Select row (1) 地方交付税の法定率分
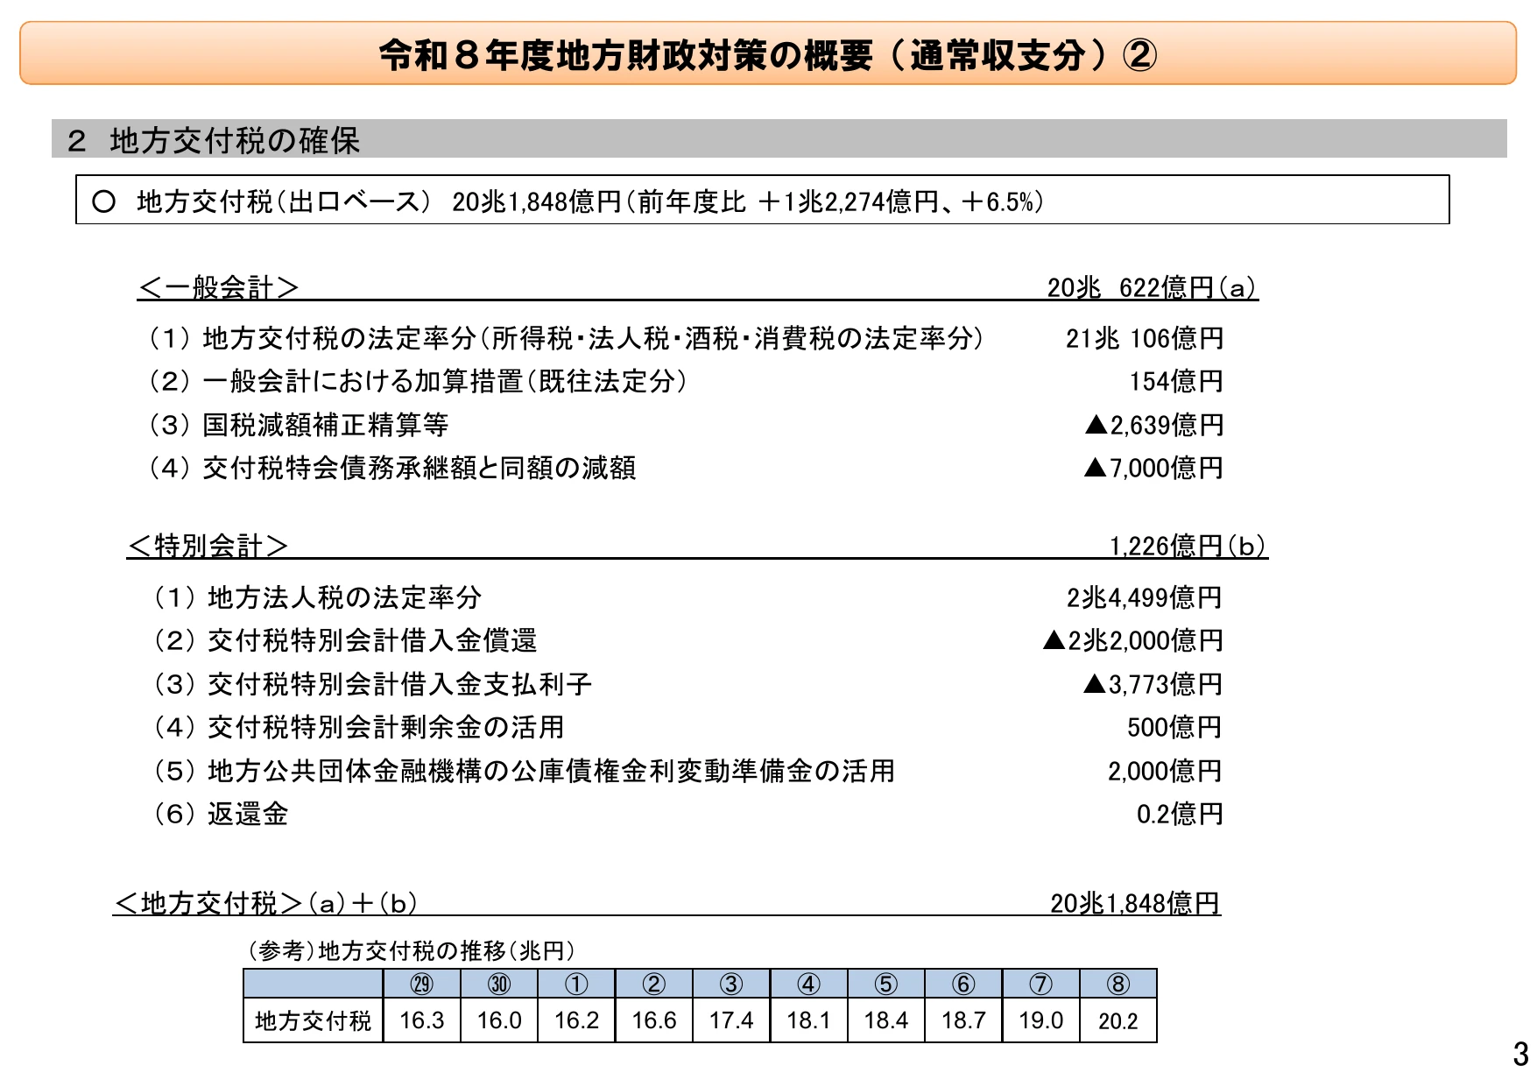This screenshot has height=1087, width=1537. (x=565, y=338)
